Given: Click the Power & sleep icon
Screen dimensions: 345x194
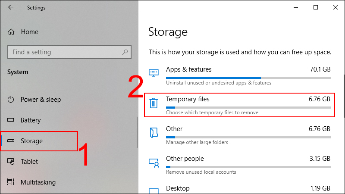Looking at the screenshot, I should (x=11, y=100).
